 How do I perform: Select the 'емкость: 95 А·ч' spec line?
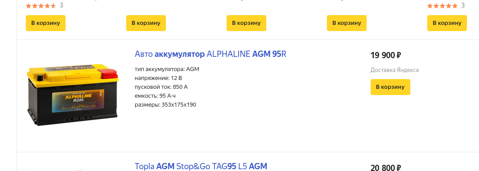coord(155,96)
